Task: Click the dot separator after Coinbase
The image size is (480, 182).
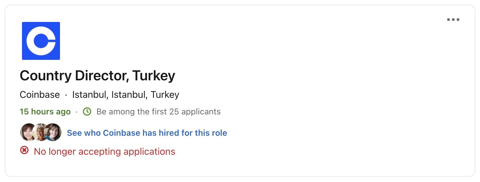Action: click(65, 95)
